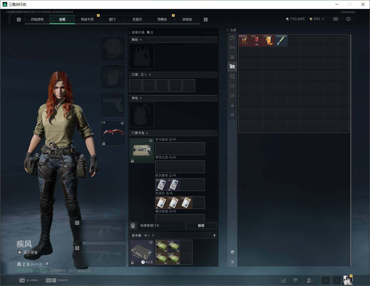Click the clipboard icon beside 快捷管理门卡

pyautogui.click(x=133, y=226)
